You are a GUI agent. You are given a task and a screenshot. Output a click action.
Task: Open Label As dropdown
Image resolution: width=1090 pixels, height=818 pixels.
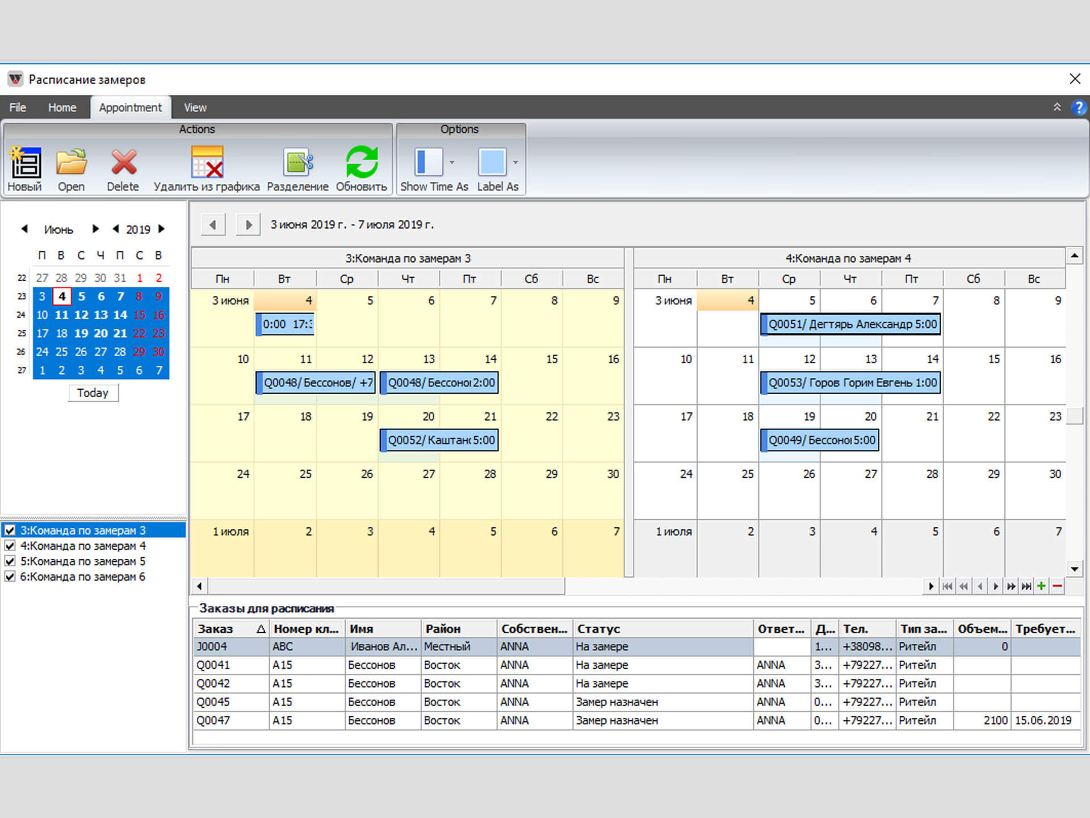click(x=515, y=162)
